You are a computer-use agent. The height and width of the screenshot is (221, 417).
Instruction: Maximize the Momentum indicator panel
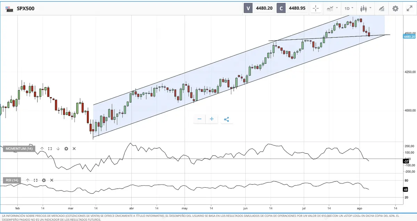click(50, 149)
